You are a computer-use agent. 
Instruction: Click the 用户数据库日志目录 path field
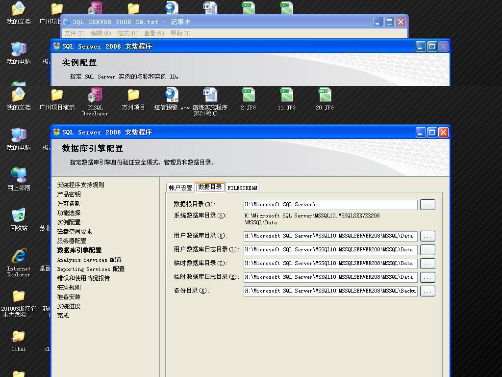pos(330,250)
